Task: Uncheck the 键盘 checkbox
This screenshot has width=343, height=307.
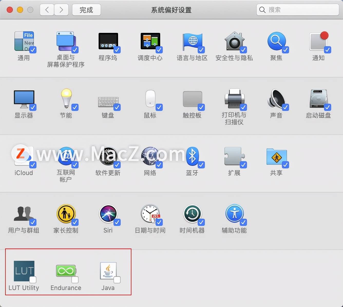Action: click(117, 107)
